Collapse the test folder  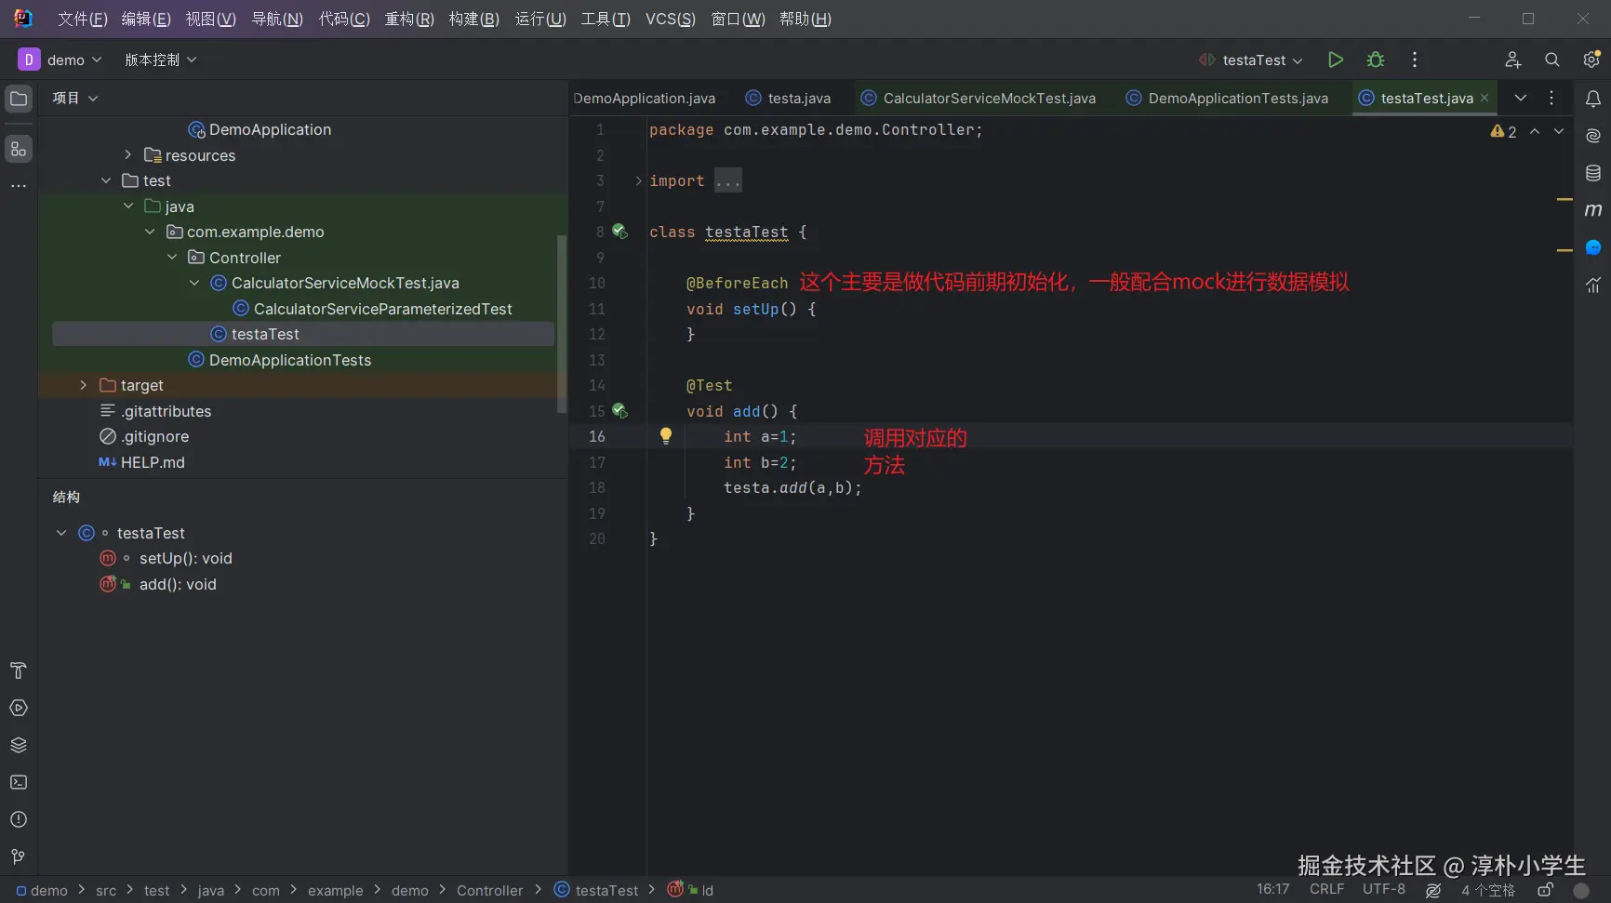[x=106, y=180]
